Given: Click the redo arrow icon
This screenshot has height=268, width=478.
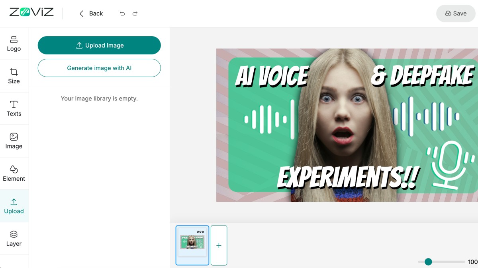Looking at the screenshot, I should click(135, 13).
